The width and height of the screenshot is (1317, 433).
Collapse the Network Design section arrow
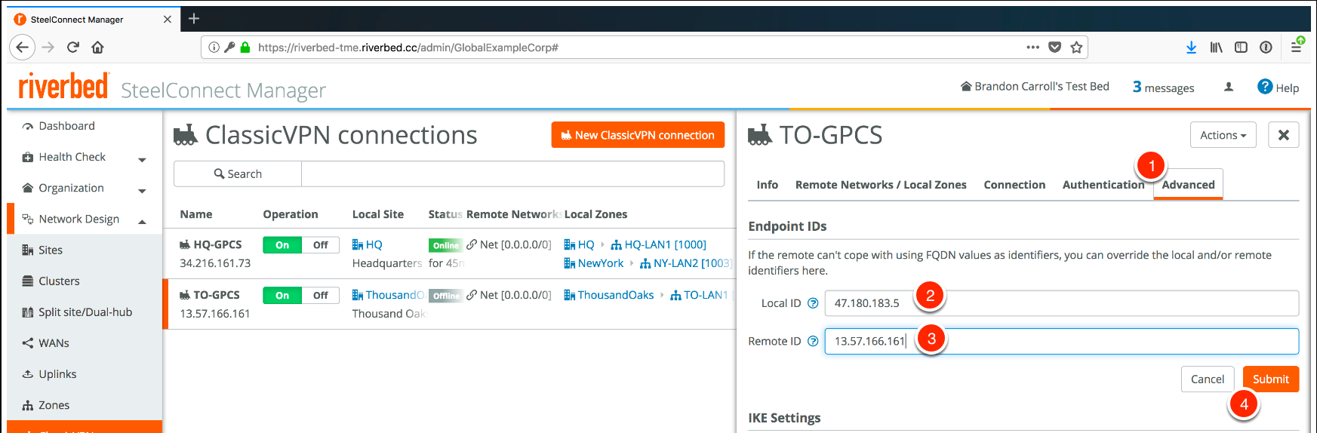pos(142,222)
